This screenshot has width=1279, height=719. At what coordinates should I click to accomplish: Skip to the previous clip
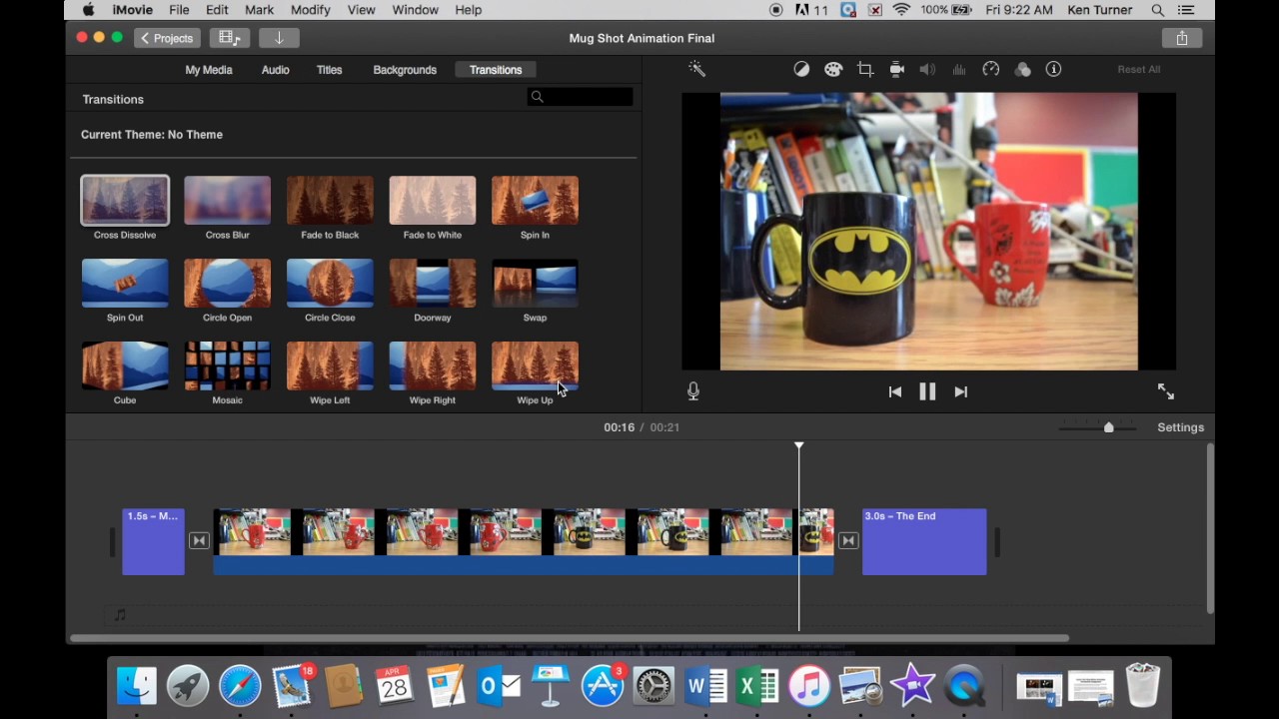pyautogui.click(x=895, y=391)
